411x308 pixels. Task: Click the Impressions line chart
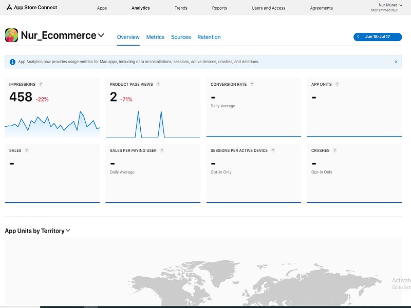tap(52, 123)
